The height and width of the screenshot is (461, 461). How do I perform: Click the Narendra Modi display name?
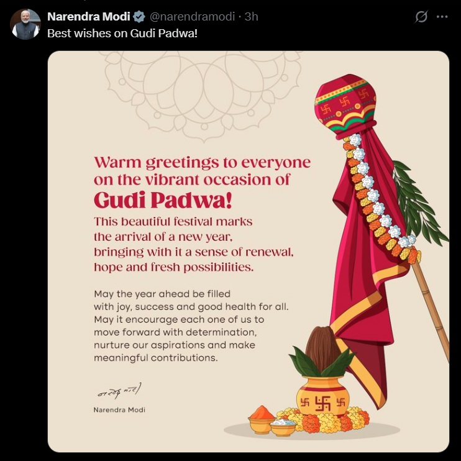pyautogui.click(x=89, y=17)
